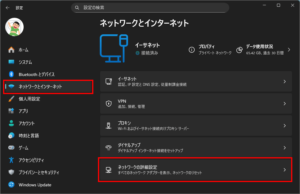Open アクセシビリティ icon in sidebar
Image resolution: width=300 pixels, height=194 pixels.
(11, 160)
